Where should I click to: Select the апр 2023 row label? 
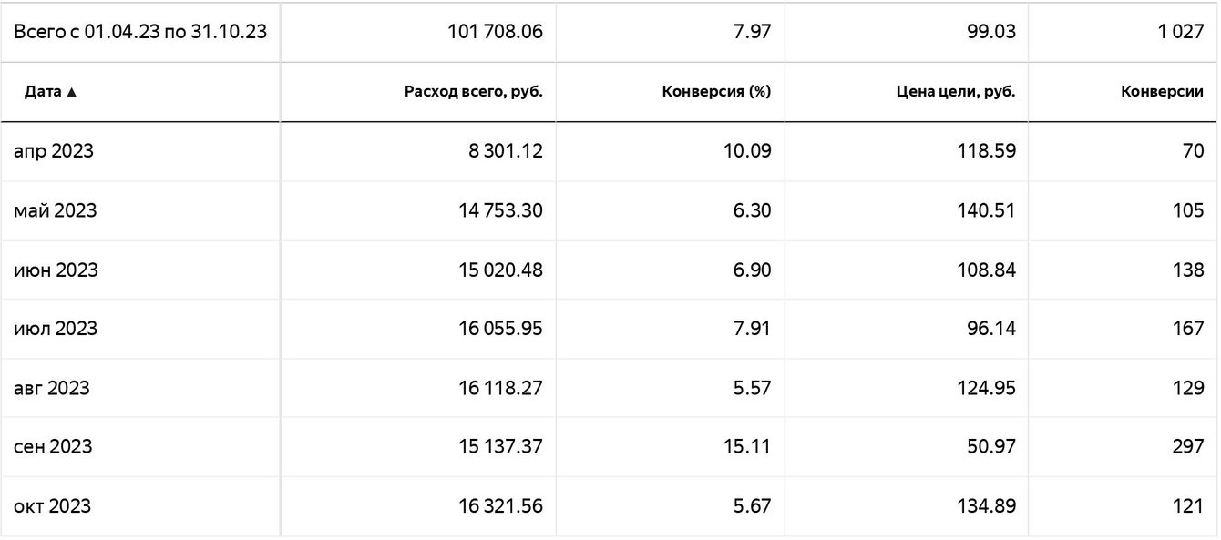click(54, 151)
